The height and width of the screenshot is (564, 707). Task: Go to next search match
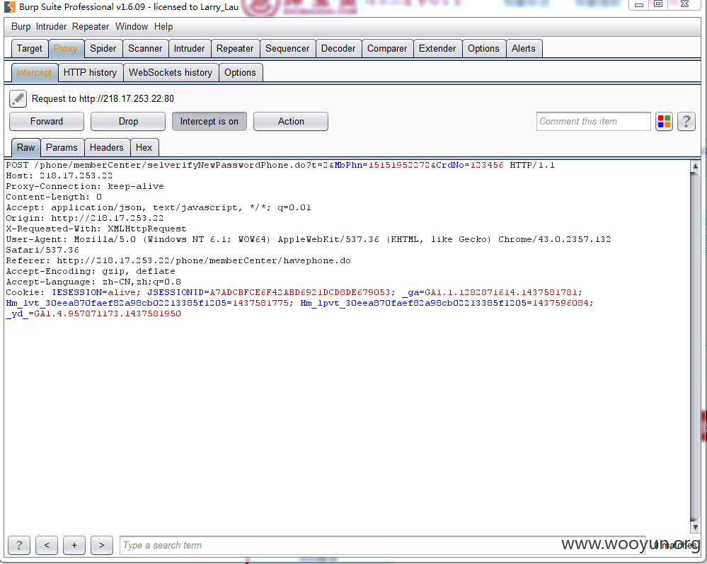click(102, 546)
